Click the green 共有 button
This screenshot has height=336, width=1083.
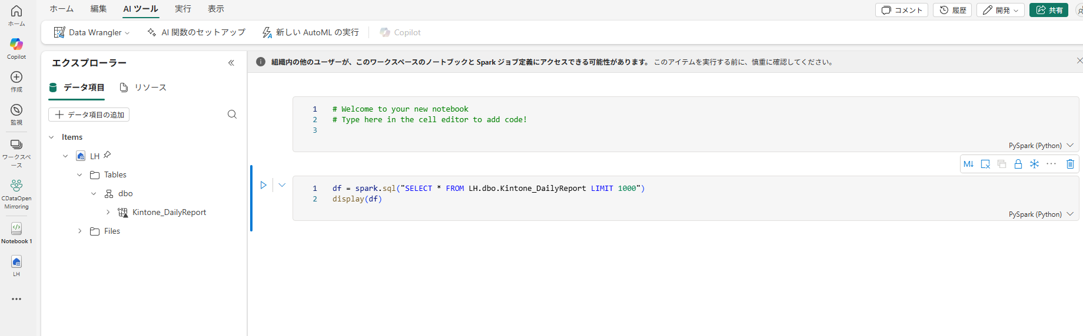(1049, 10)
